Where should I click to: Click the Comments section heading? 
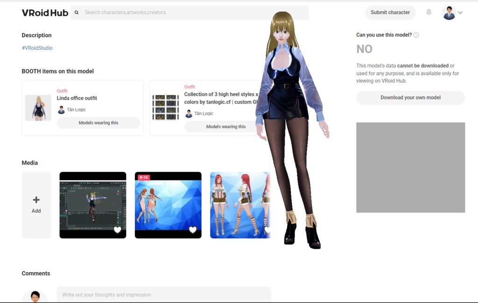tap(36, 274)
